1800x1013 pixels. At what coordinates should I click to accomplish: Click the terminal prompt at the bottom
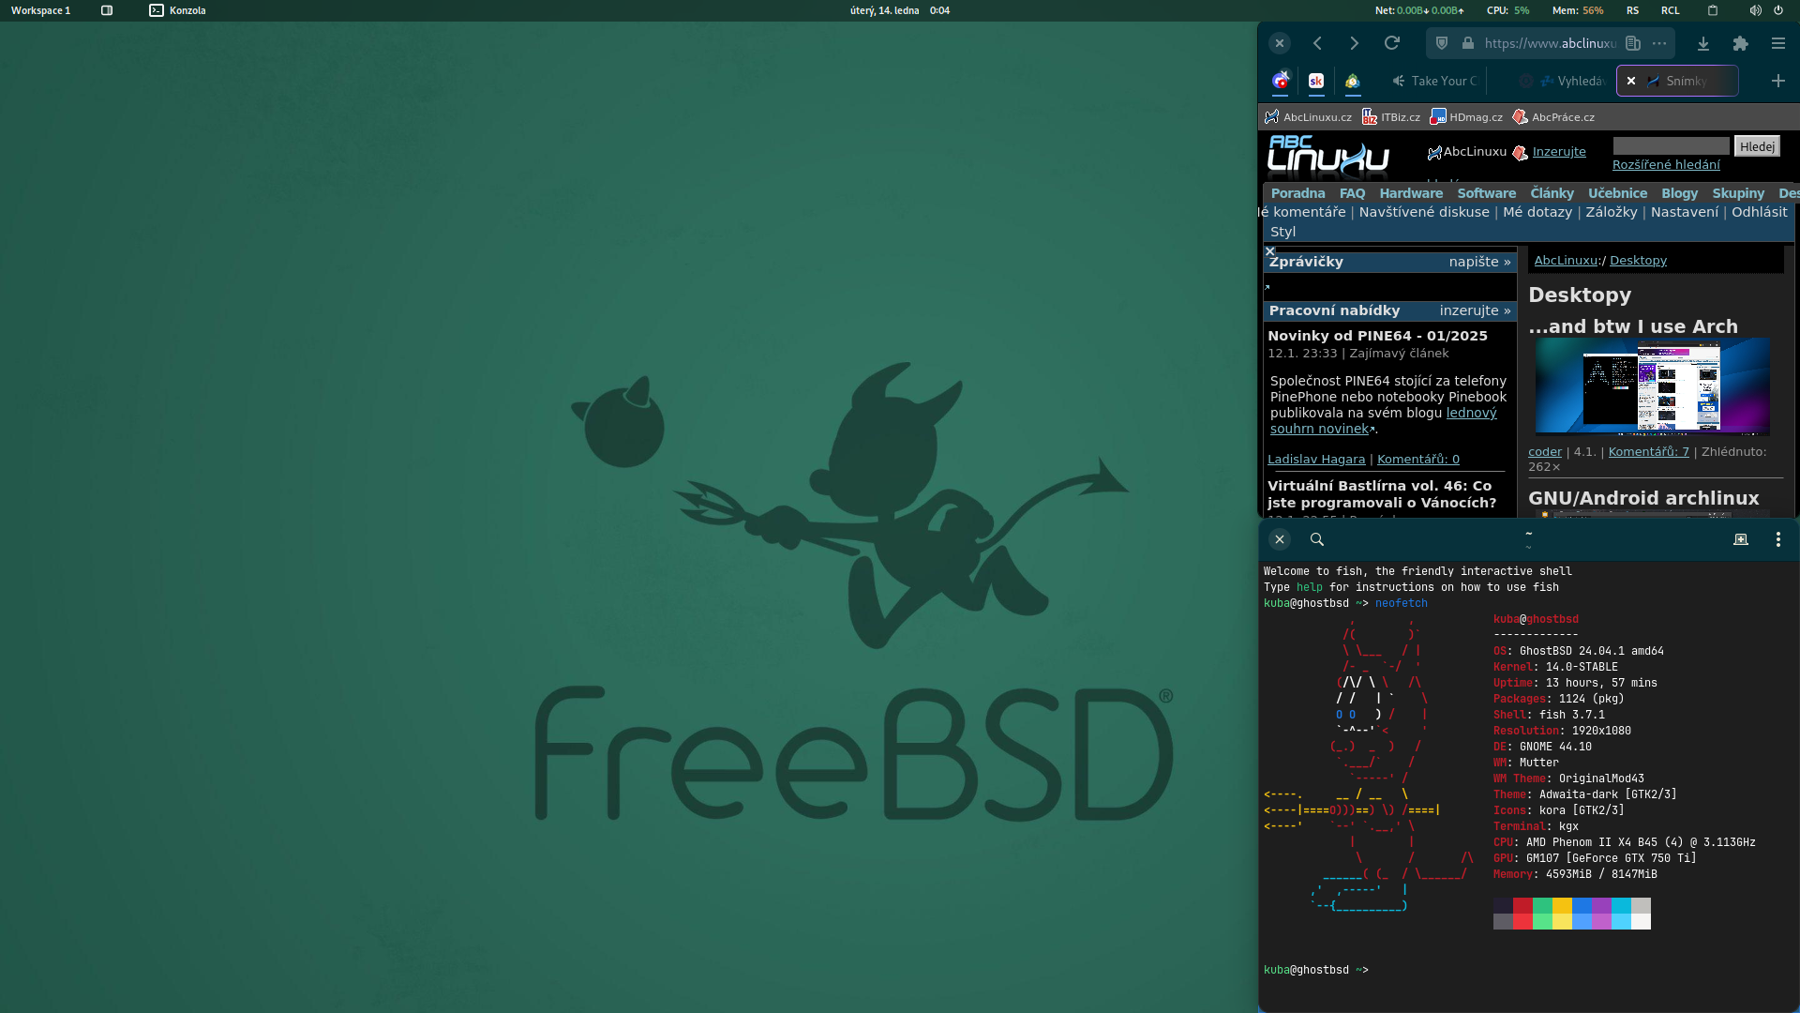click(1316, 970)
